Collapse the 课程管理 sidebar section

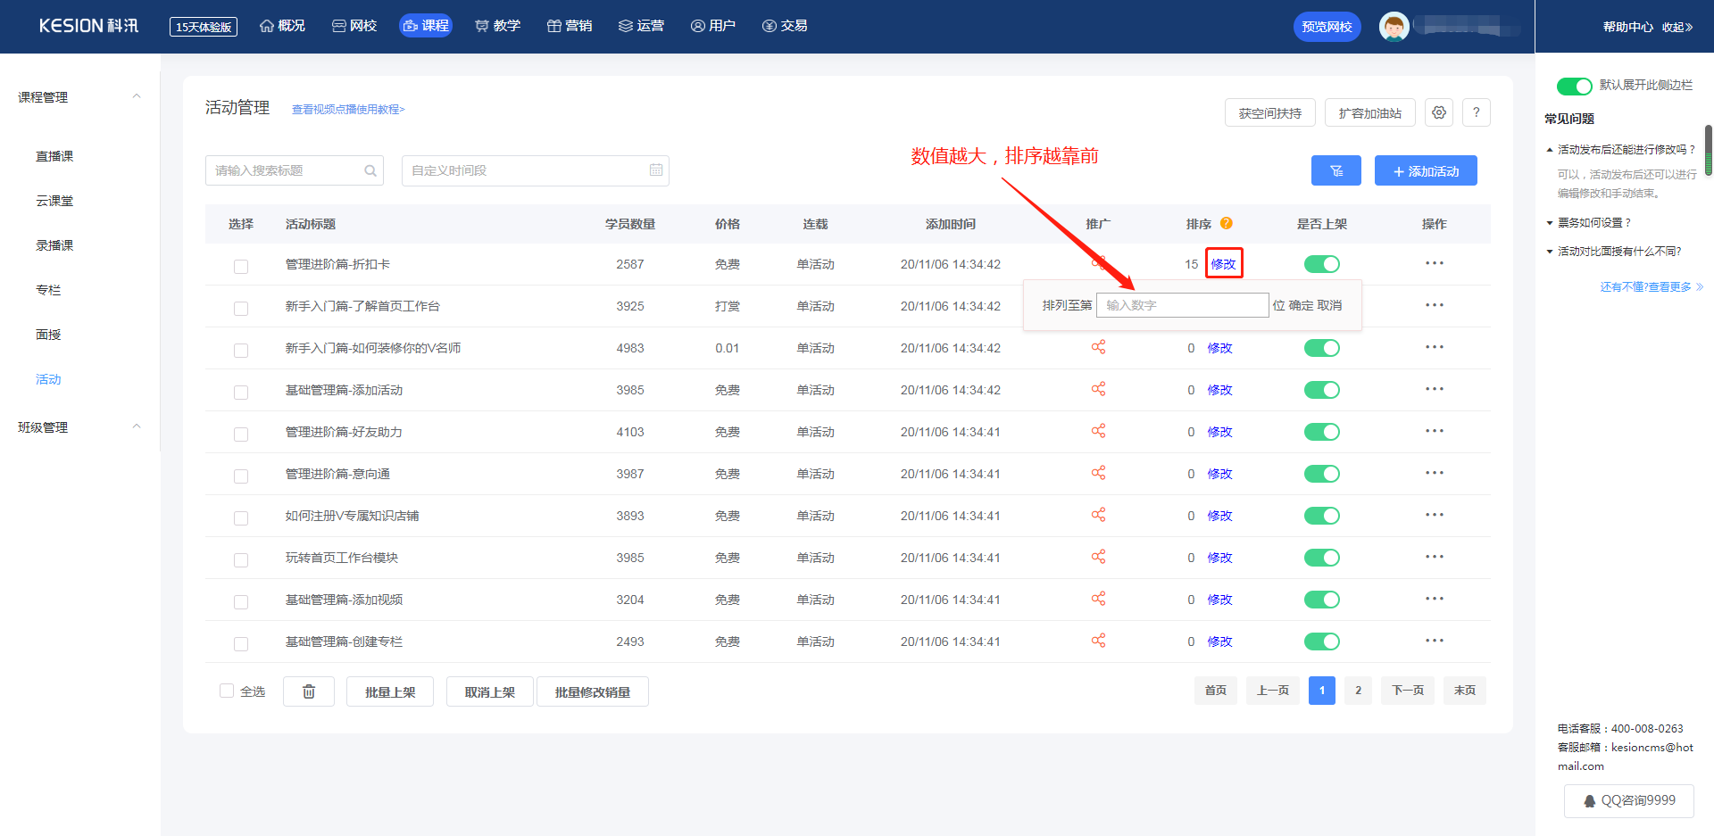tap(137, 96)
